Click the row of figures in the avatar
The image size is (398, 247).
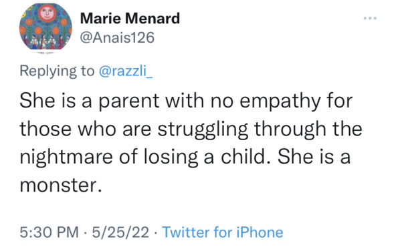(x=45, y=41)
